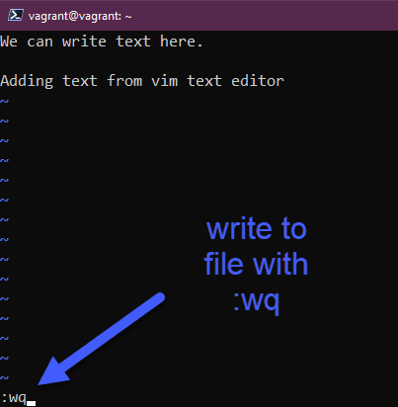Click the "file with" annotation text
This screenshot has height=407, width=398.
(256, 264)
